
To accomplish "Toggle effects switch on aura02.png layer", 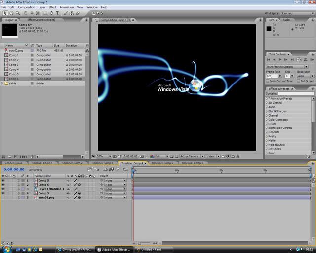I will click(x=79, y=198).
